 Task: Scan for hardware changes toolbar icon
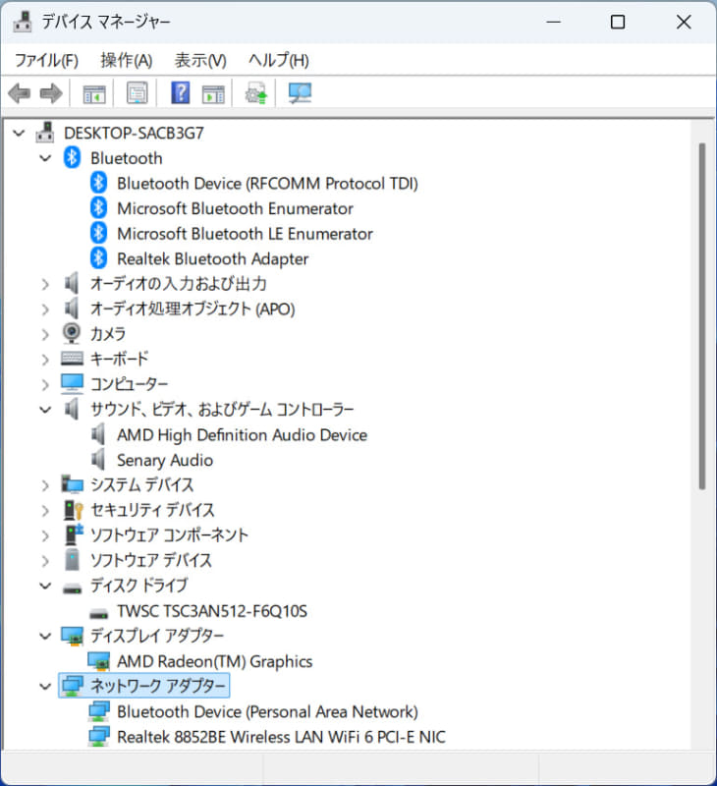300,93
